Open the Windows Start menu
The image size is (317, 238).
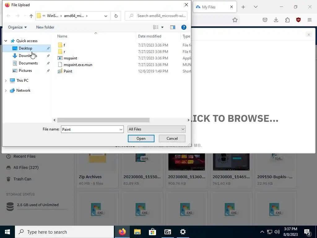(x=7, y=232)
